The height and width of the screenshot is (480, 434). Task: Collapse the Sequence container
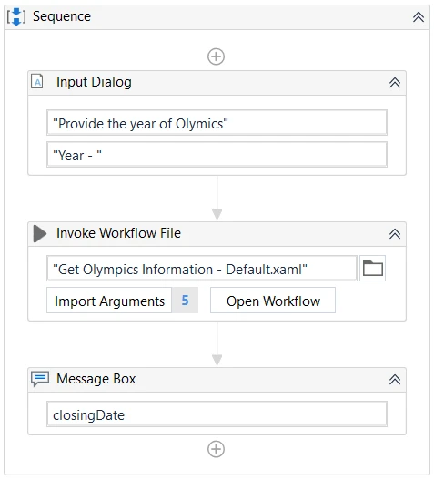[x=419, y=16]
